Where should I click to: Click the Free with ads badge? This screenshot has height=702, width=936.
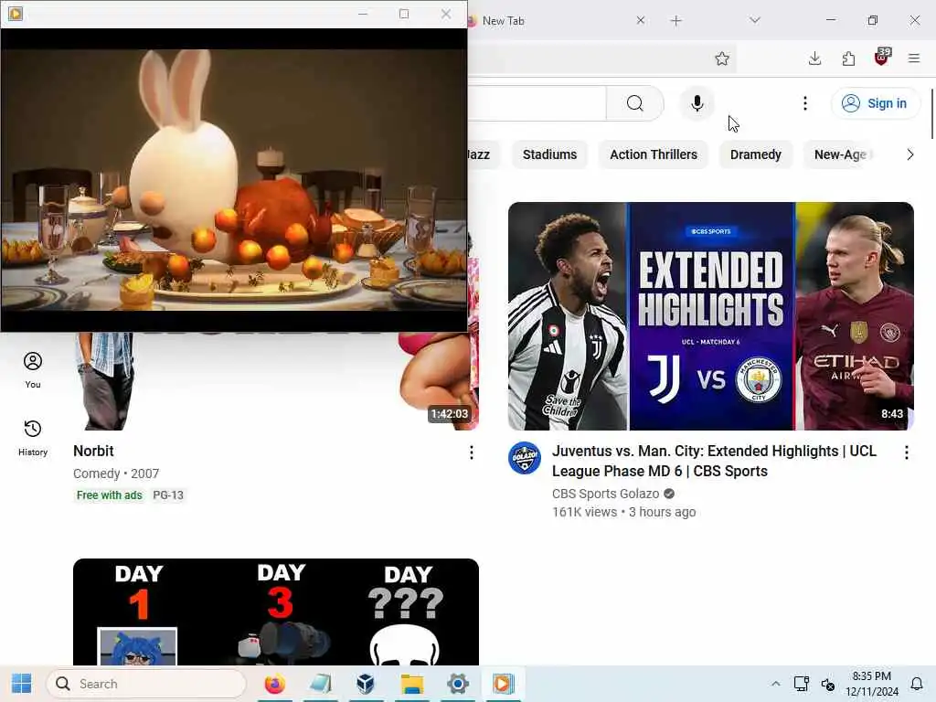[x=110, y=495]
